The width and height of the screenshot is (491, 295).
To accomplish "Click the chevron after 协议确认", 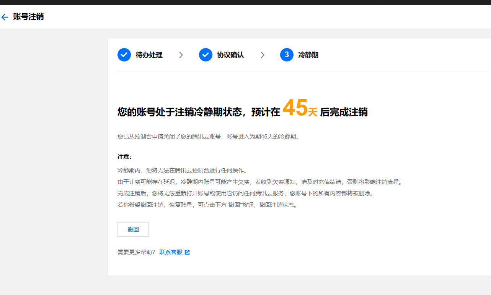I will click(x=263, y=55).
